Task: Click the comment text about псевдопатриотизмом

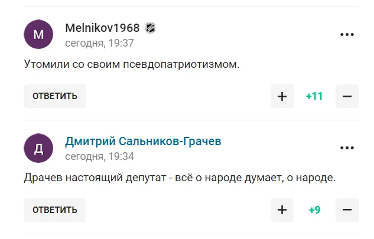Action: point(131,64)
